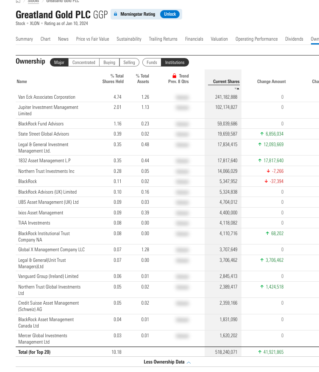Click State Street Global Advisors name
Image resolution: width=319 pixels, height=372 pixels.
point(44,134)
